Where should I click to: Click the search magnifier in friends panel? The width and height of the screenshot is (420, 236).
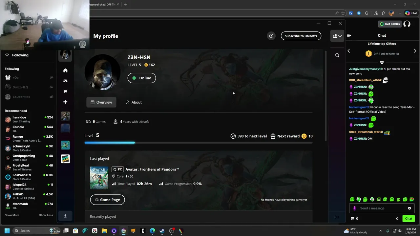click(337, 55)
